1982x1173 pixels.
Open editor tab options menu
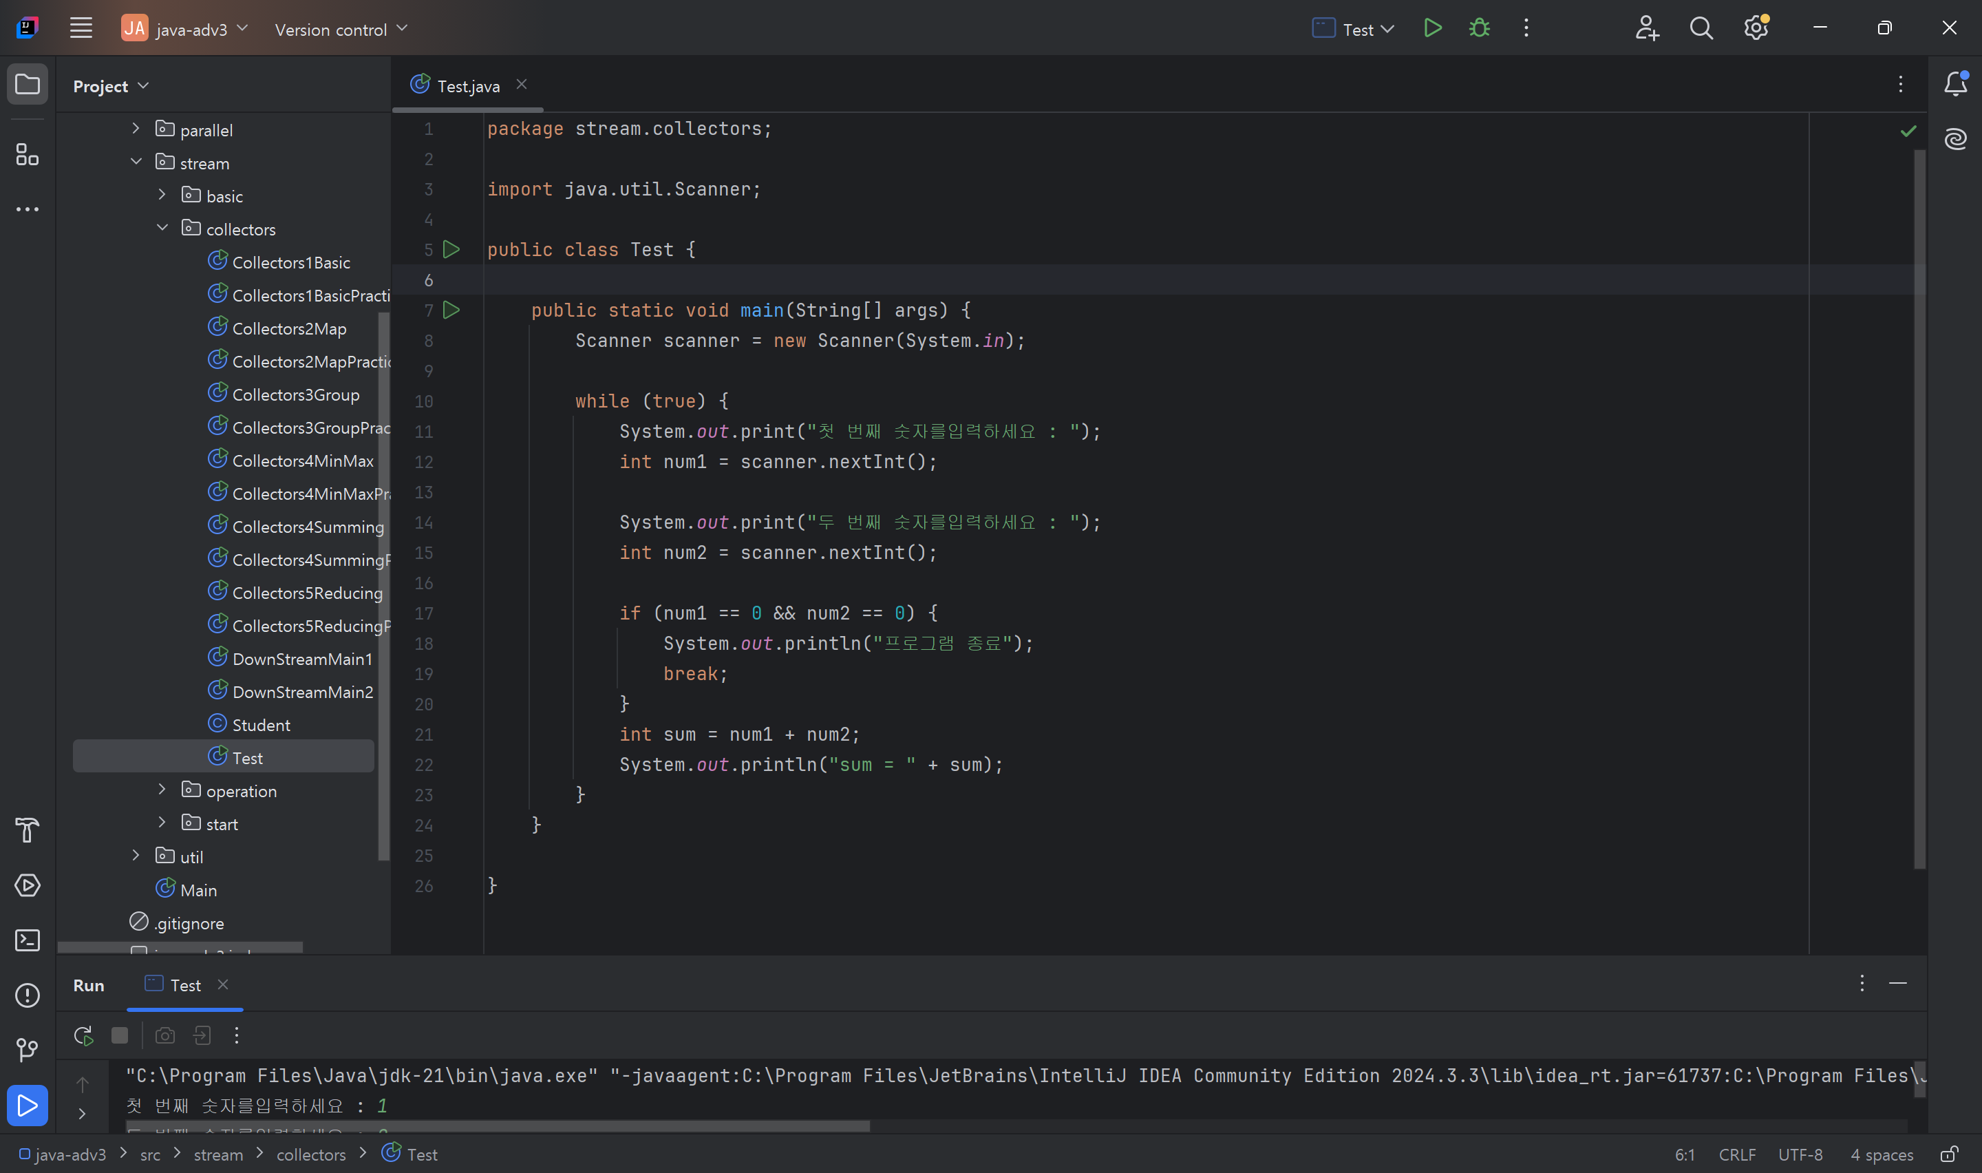point(1901,85)
